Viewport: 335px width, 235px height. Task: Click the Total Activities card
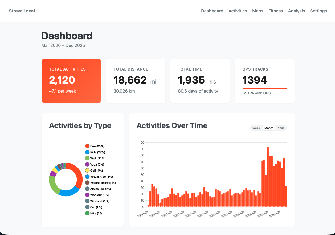(71, 81)
